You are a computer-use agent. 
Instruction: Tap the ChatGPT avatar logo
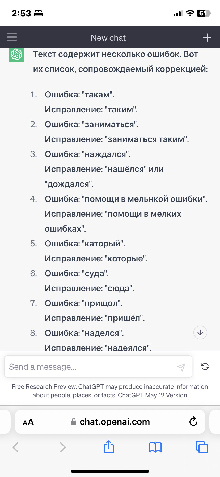click(x=16, y=55)
